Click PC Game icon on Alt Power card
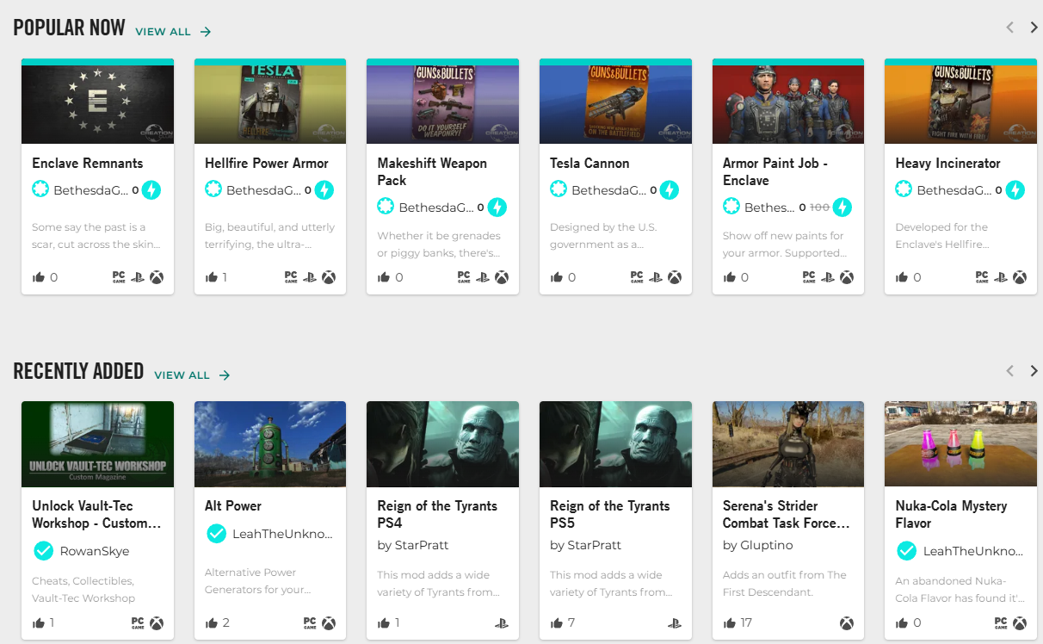Viewport: 1043px width, 644px height. pos(310,622)
